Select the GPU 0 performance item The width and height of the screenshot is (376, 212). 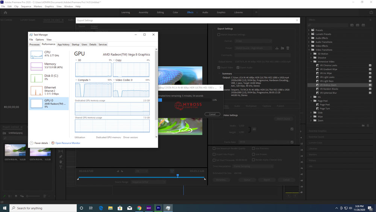(x=49, y=104)
